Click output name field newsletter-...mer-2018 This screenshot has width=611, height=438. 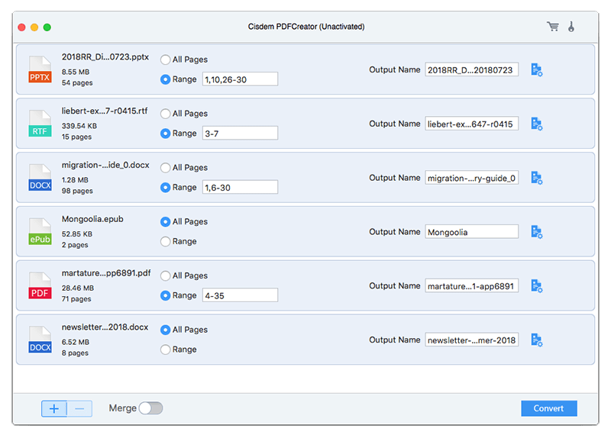coord(471,340)
